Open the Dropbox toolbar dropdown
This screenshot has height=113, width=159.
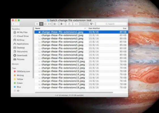pyautogui.click(x=92, y=24)
